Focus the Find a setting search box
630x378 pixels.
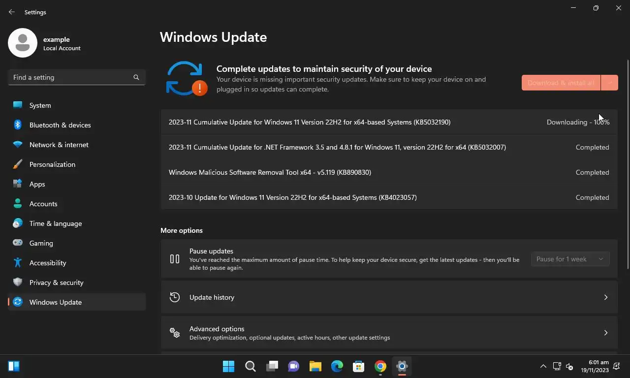pos(77,77)
